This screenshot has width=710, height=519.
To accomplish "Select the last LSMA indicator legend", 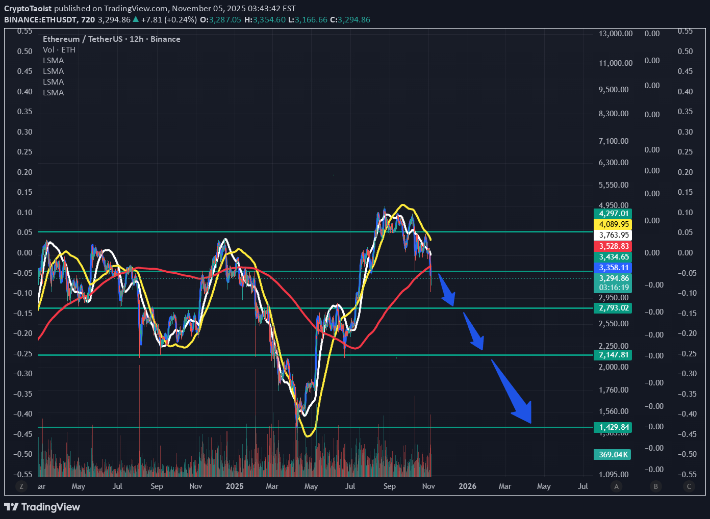I will (54, 93).
